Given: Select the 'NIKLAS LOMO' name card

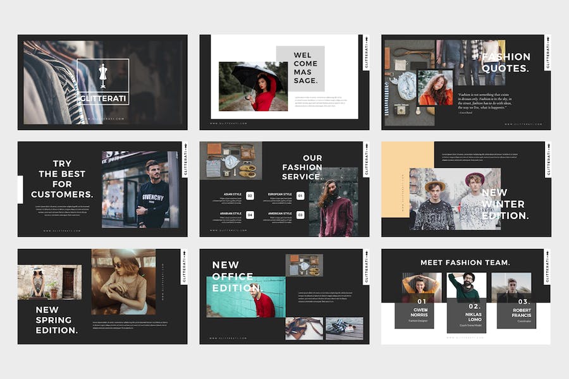Looking at the screenshot, I should (467, 316).
